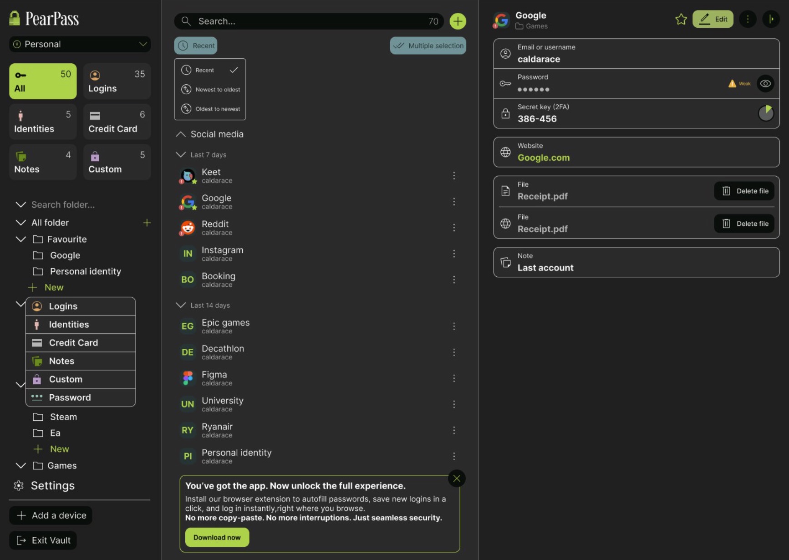The height and width of the screenshot is (560, 789).
Task: Click the Weak password warning icon
Action: click(732, 83)
